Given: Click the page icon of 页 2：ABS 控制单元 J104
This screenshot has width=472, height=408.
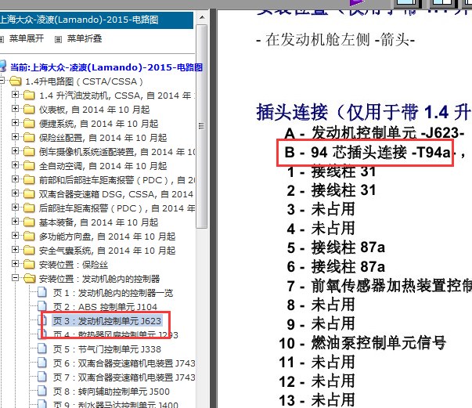Looking at the screenshot, I should click(x=41, y=306).
